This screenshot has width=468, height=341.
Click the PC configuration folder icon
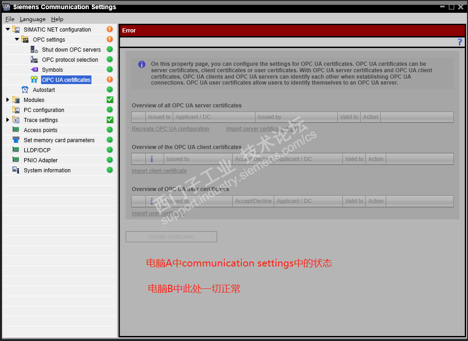(x=16, y=110)
